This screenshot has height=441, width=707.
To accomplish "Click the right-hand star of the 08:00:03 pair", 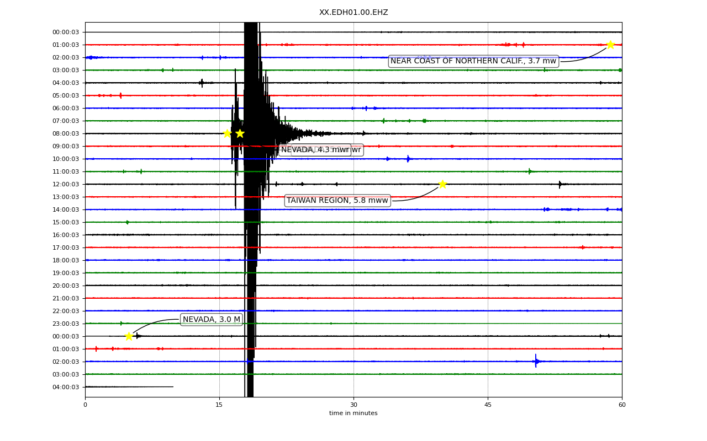I will (x=240, y=133).
